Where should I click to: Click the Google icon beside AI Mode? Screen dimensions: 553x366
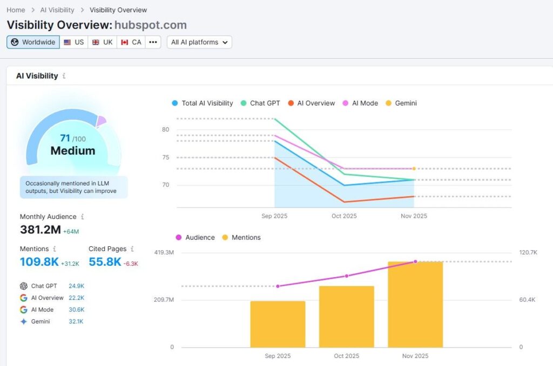[24, 310]
